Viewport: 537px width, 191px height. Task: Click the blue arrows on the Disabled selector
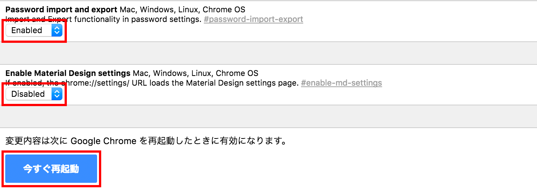pos(57,94)
